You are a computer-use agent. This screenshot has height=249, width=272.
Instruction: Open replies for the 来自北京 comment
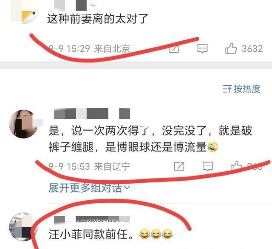[202, 48]
